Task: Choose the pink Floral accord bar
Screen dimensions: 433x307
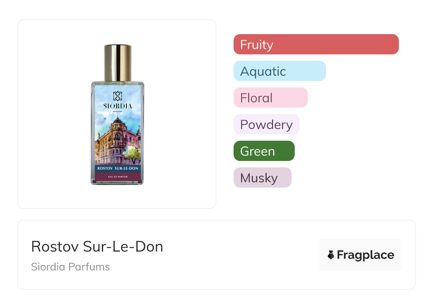Action: tap(271, 98)
